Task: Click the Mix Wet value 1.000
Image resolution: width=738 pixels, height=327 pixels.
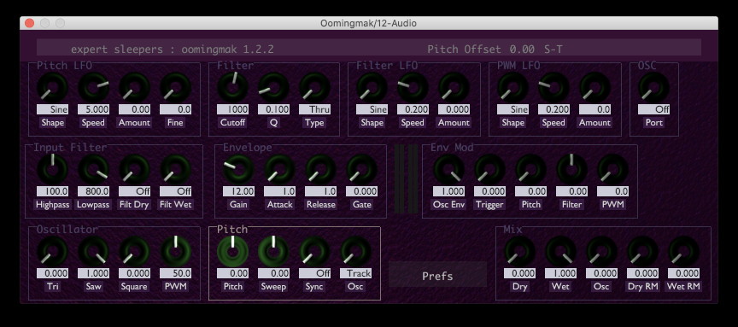Action: tap(560, 273)
